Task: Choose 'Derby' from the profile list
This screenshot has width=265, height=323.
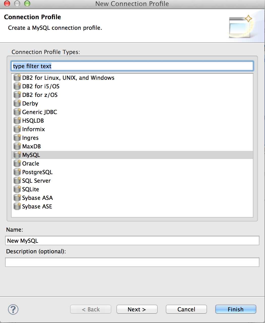Action: pyautogui.click(x=30, y=103)
